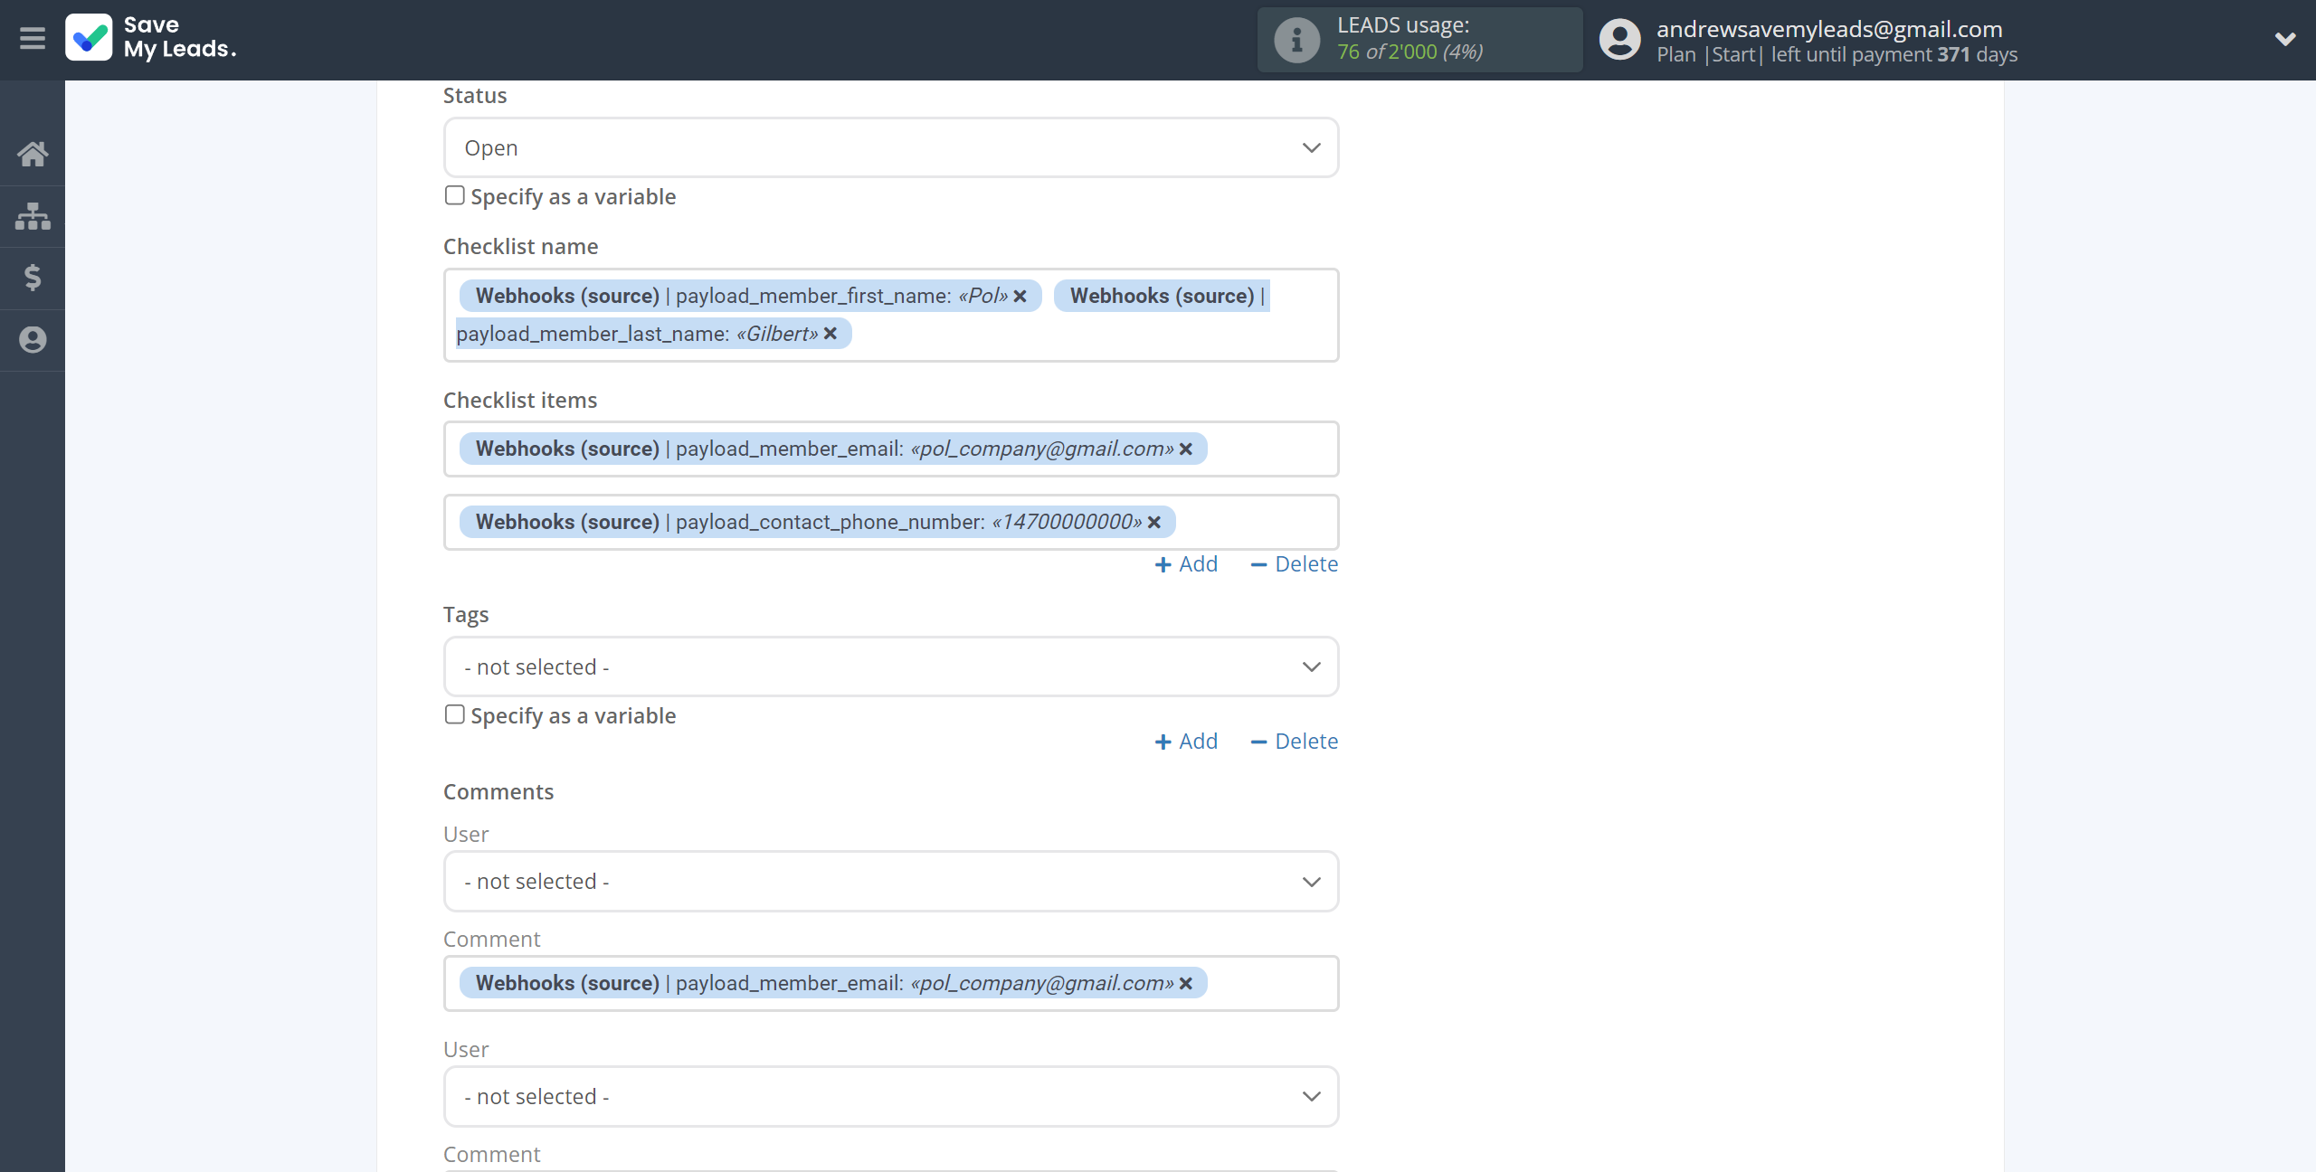
Task: Check Specify as a variable under Status
Action: click(455, 195)
